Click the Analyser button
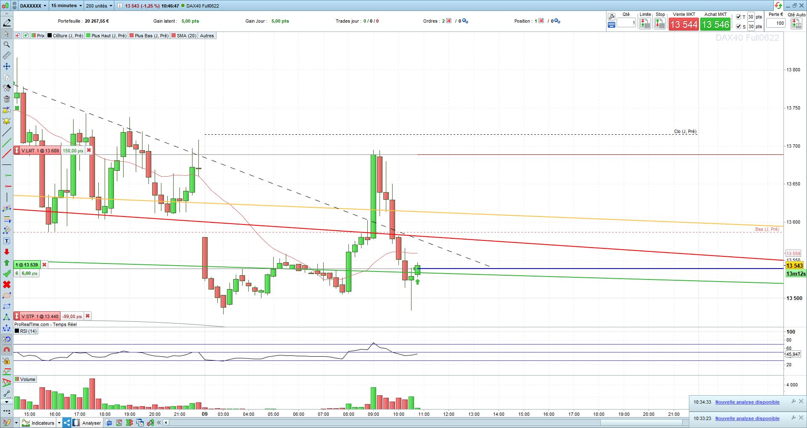The image size is (807, 428). 87,423
